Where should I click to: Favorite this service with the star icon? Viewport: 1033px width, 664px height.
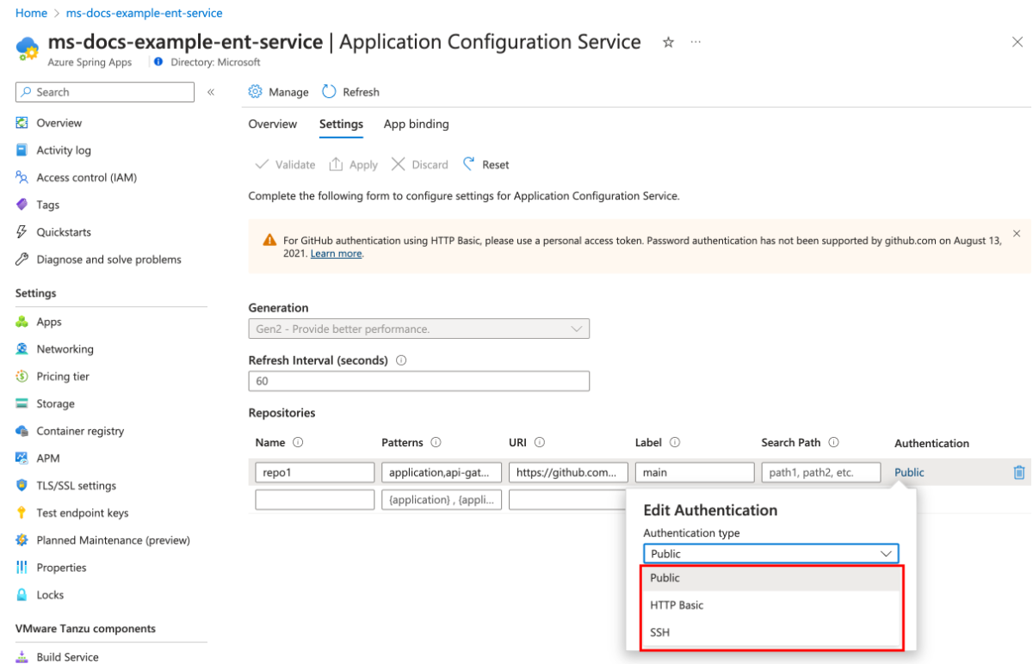click(668, 42)
